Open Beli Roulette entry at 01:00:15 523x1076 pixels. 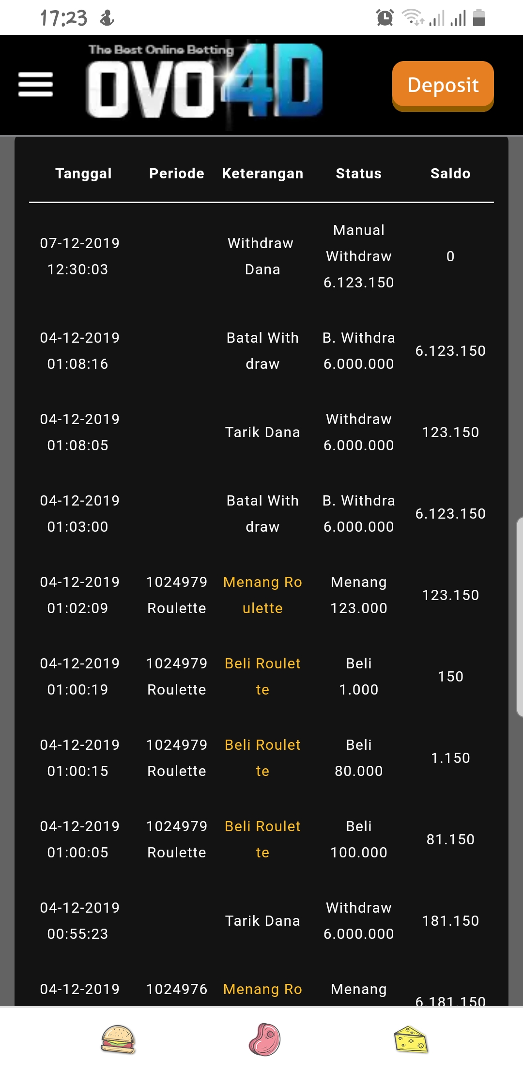click(x=262, y=758)
